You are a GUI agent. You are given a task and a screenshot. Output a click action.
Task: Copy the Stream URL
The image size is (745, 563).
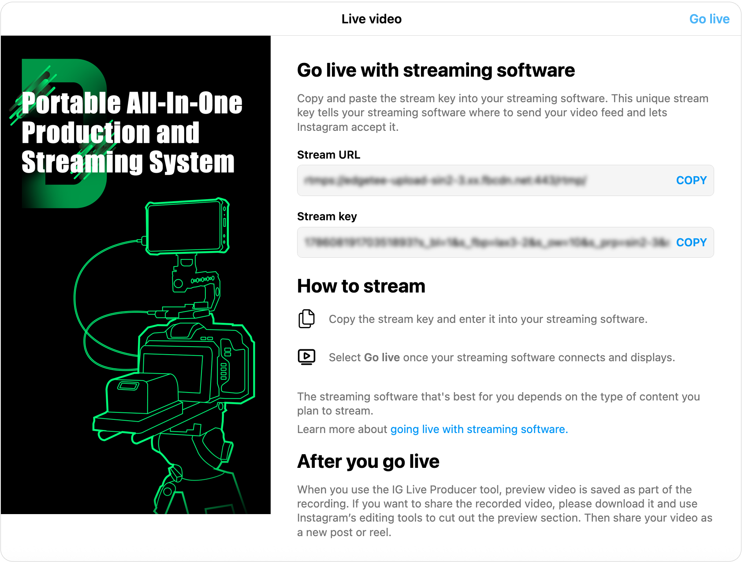coord(691,180)
